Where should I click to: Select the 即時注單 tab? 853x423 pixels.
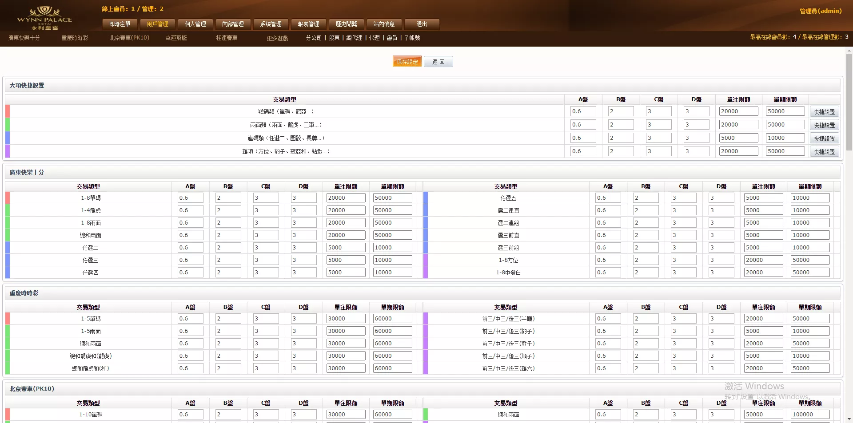[119, 24]
